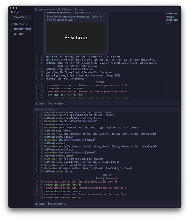Image resolution: width=189 pixels, height=219 pixels.
Task: Click the 16:56 'connection to server lost' line
Action: coord(86,194)
